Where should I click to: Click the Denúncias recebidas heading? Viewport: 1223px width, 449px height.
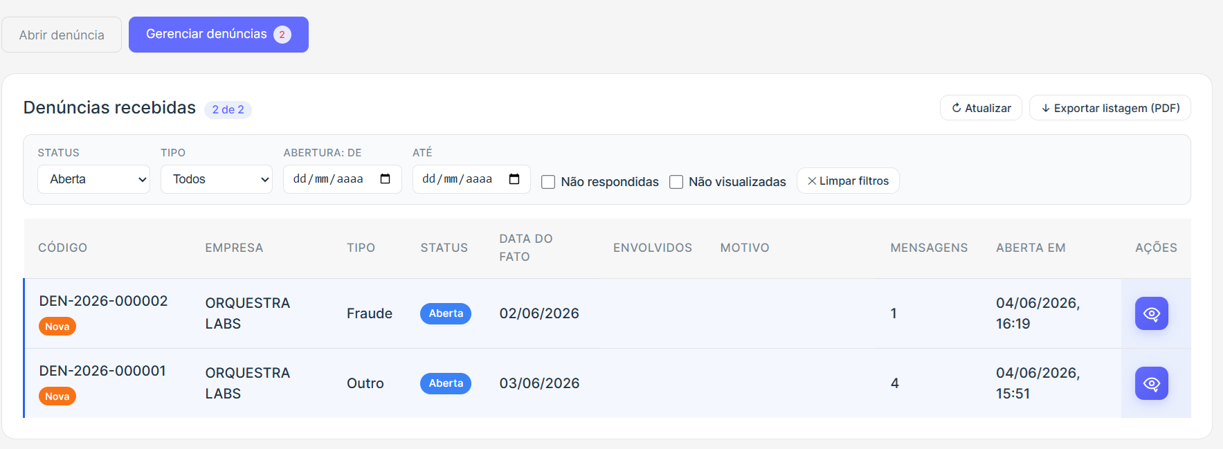point(109,108)
